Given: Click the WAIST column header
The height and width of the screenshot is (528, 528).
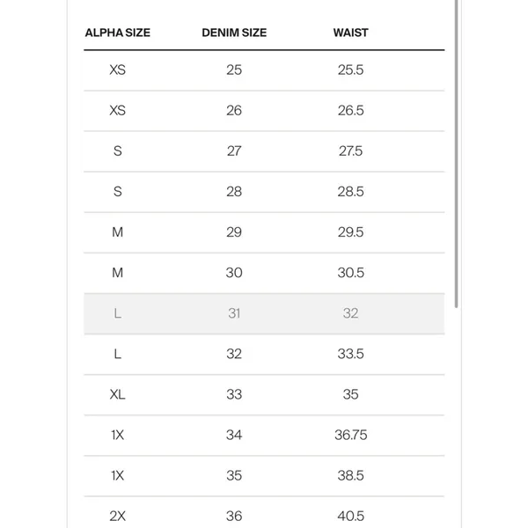Looking at the screenshot, I should pos(350,33).
